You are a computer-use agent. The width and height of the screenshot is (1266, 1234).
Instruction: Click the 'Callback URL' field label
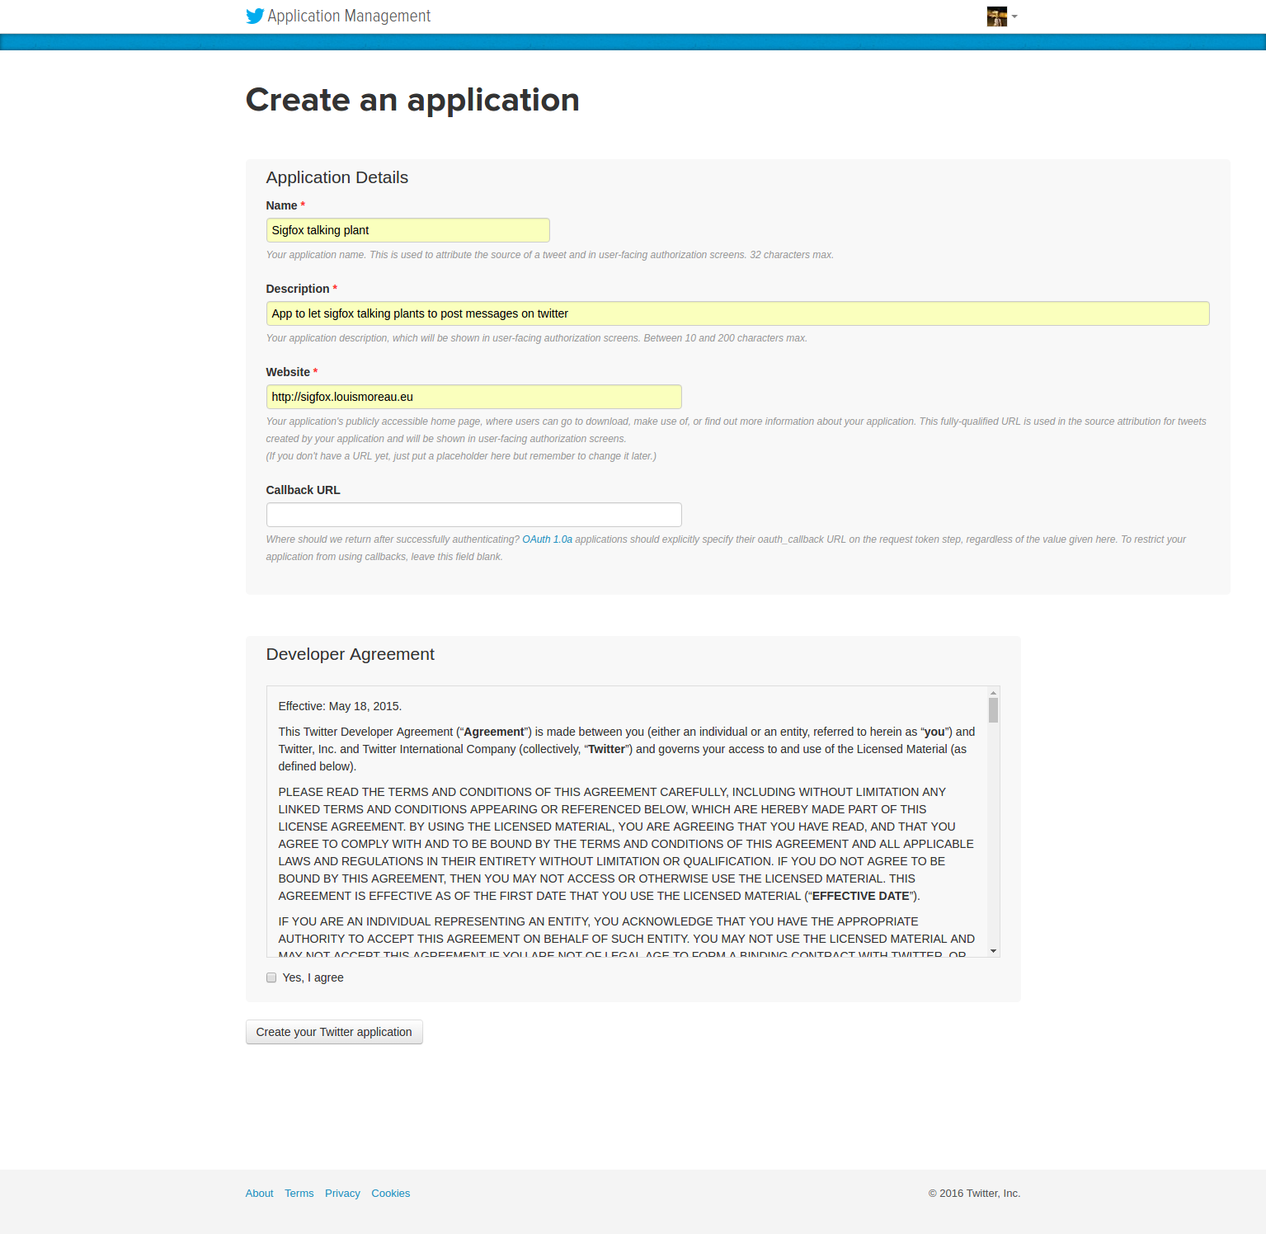303,490
